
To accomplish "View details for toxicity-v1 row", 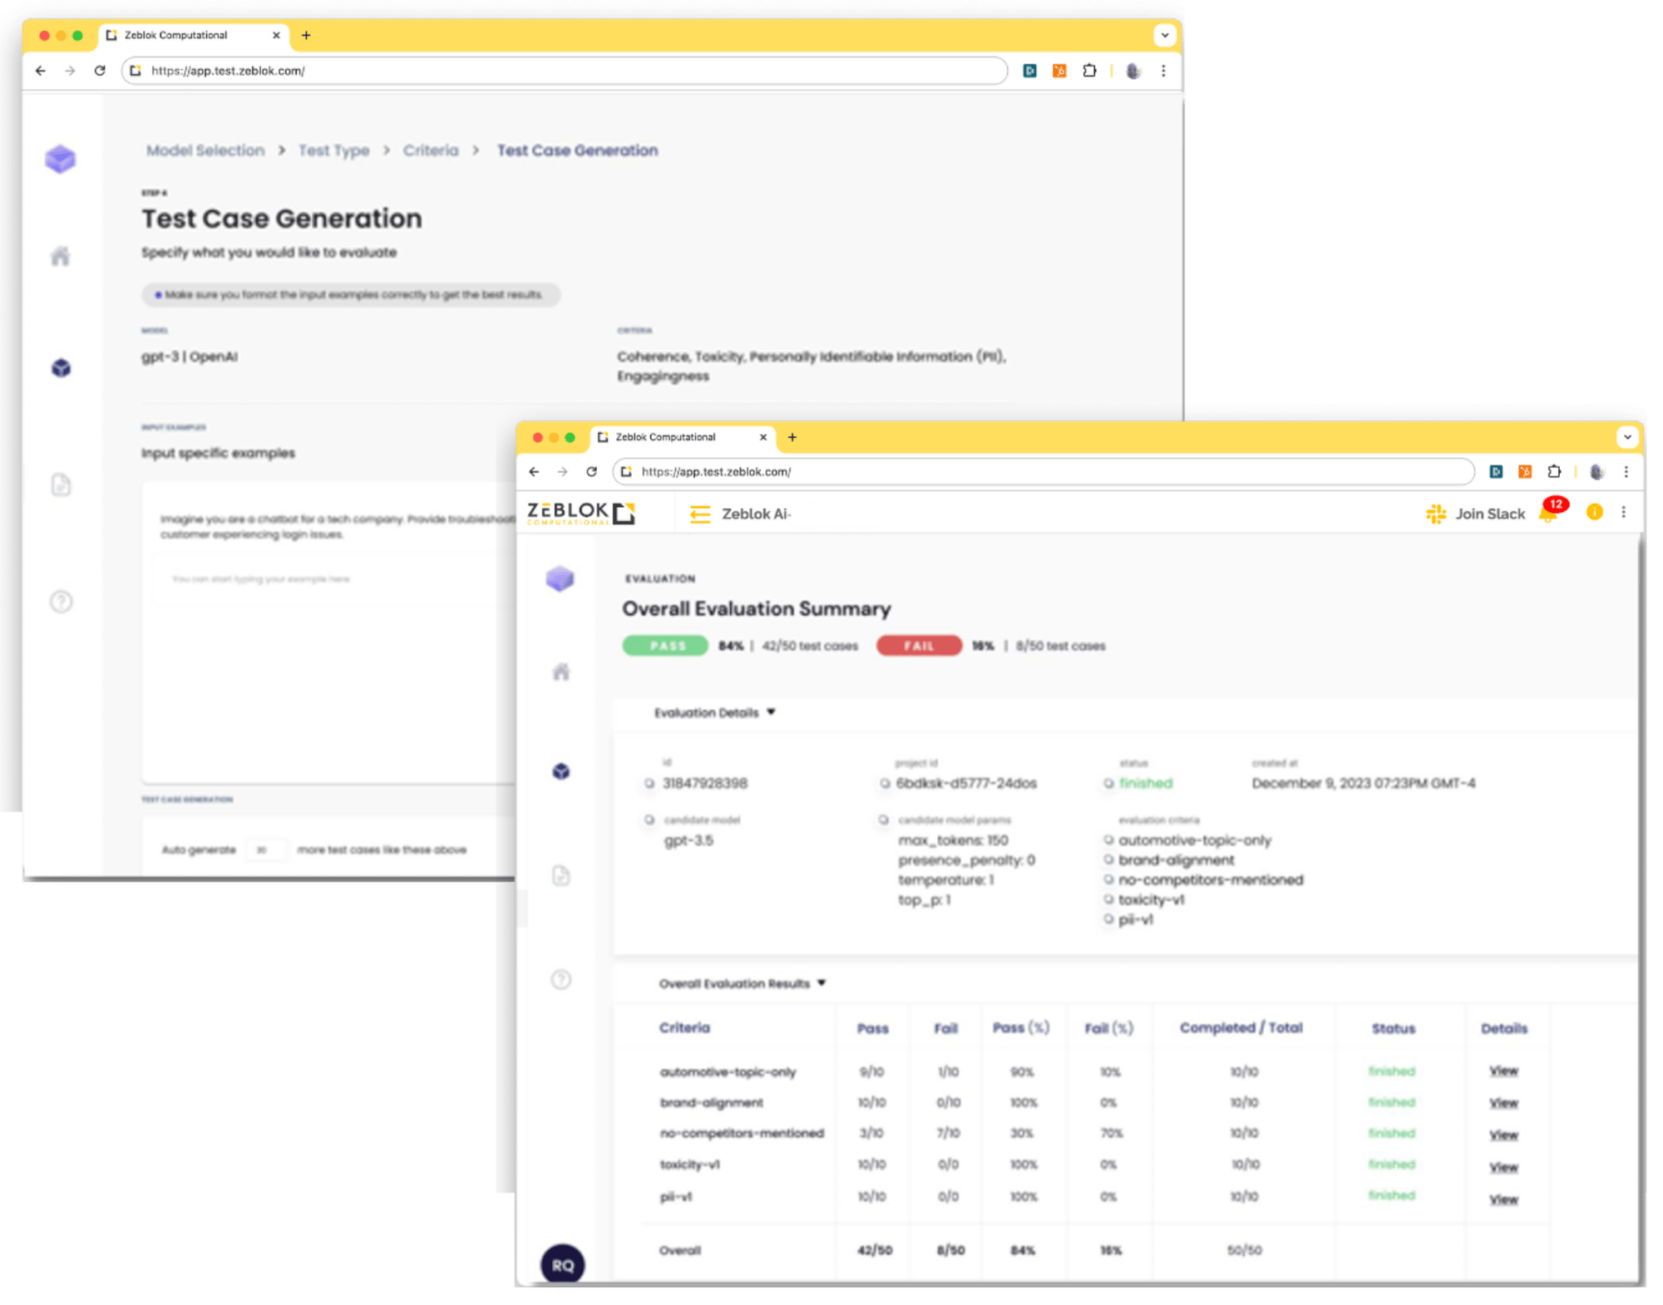I will 1503,1167.
